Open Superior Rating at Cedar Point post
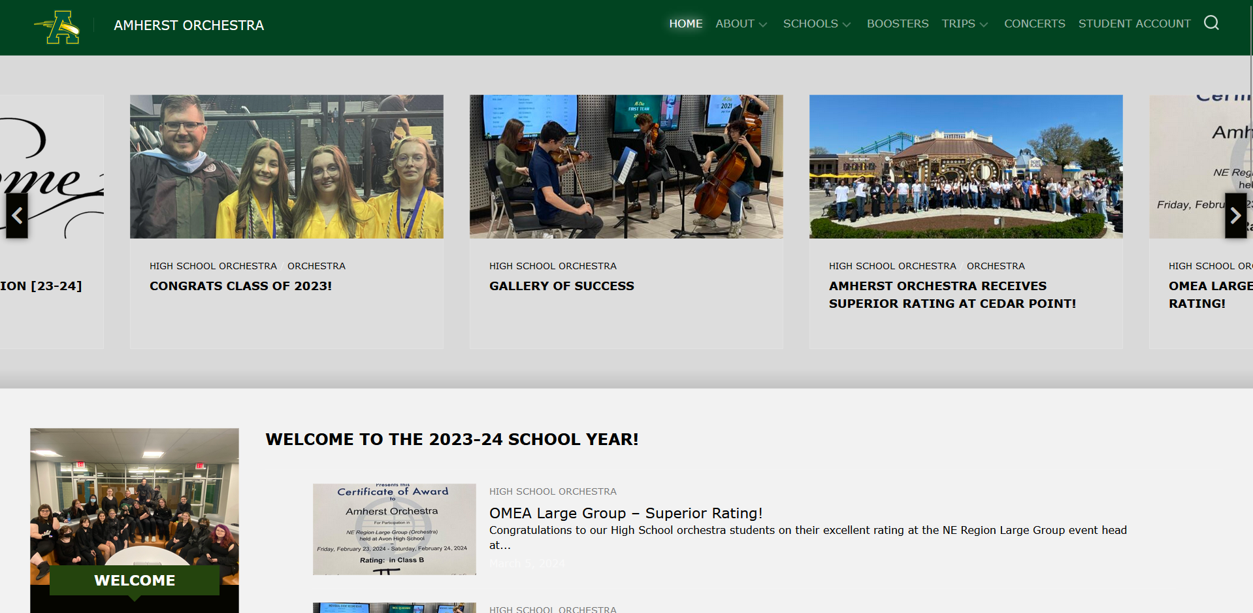The width and height of the screenshot is (1253, 613). pyautogui.click(x=952, y=295)
